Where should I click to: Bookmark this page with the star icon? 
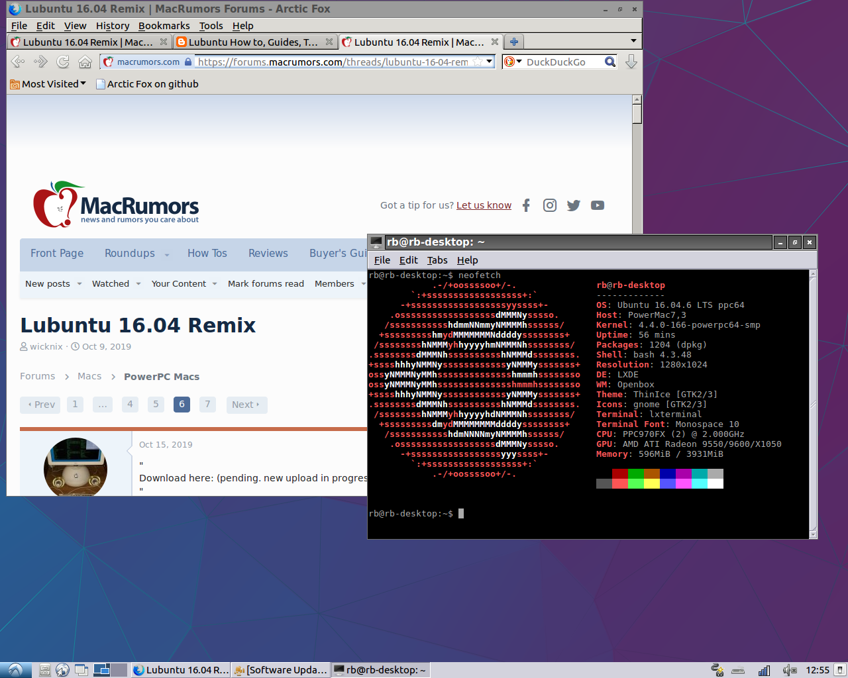pos(477,62)
